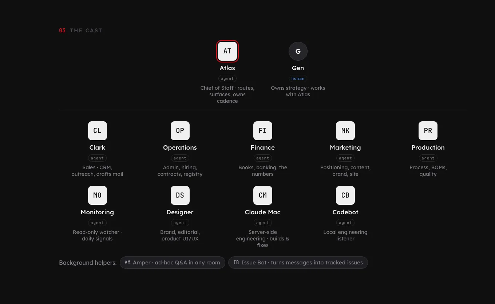Image resolution: width=495 pixels, height=304 pixels.
Task: Select the MO Monitoring avatar tile
Action: point(98,195)
